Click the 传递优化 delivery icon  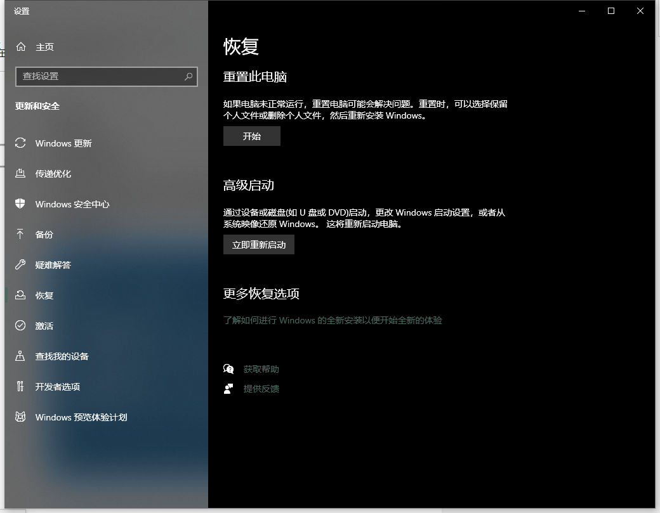point(20,174)
